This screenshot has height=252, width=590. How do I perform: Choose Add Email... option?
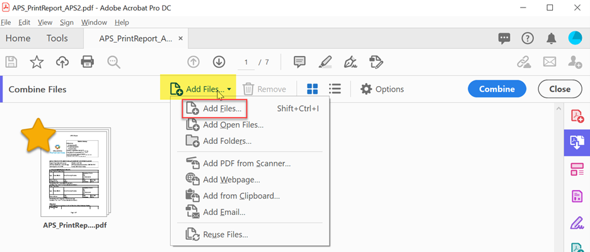point(250,212)
